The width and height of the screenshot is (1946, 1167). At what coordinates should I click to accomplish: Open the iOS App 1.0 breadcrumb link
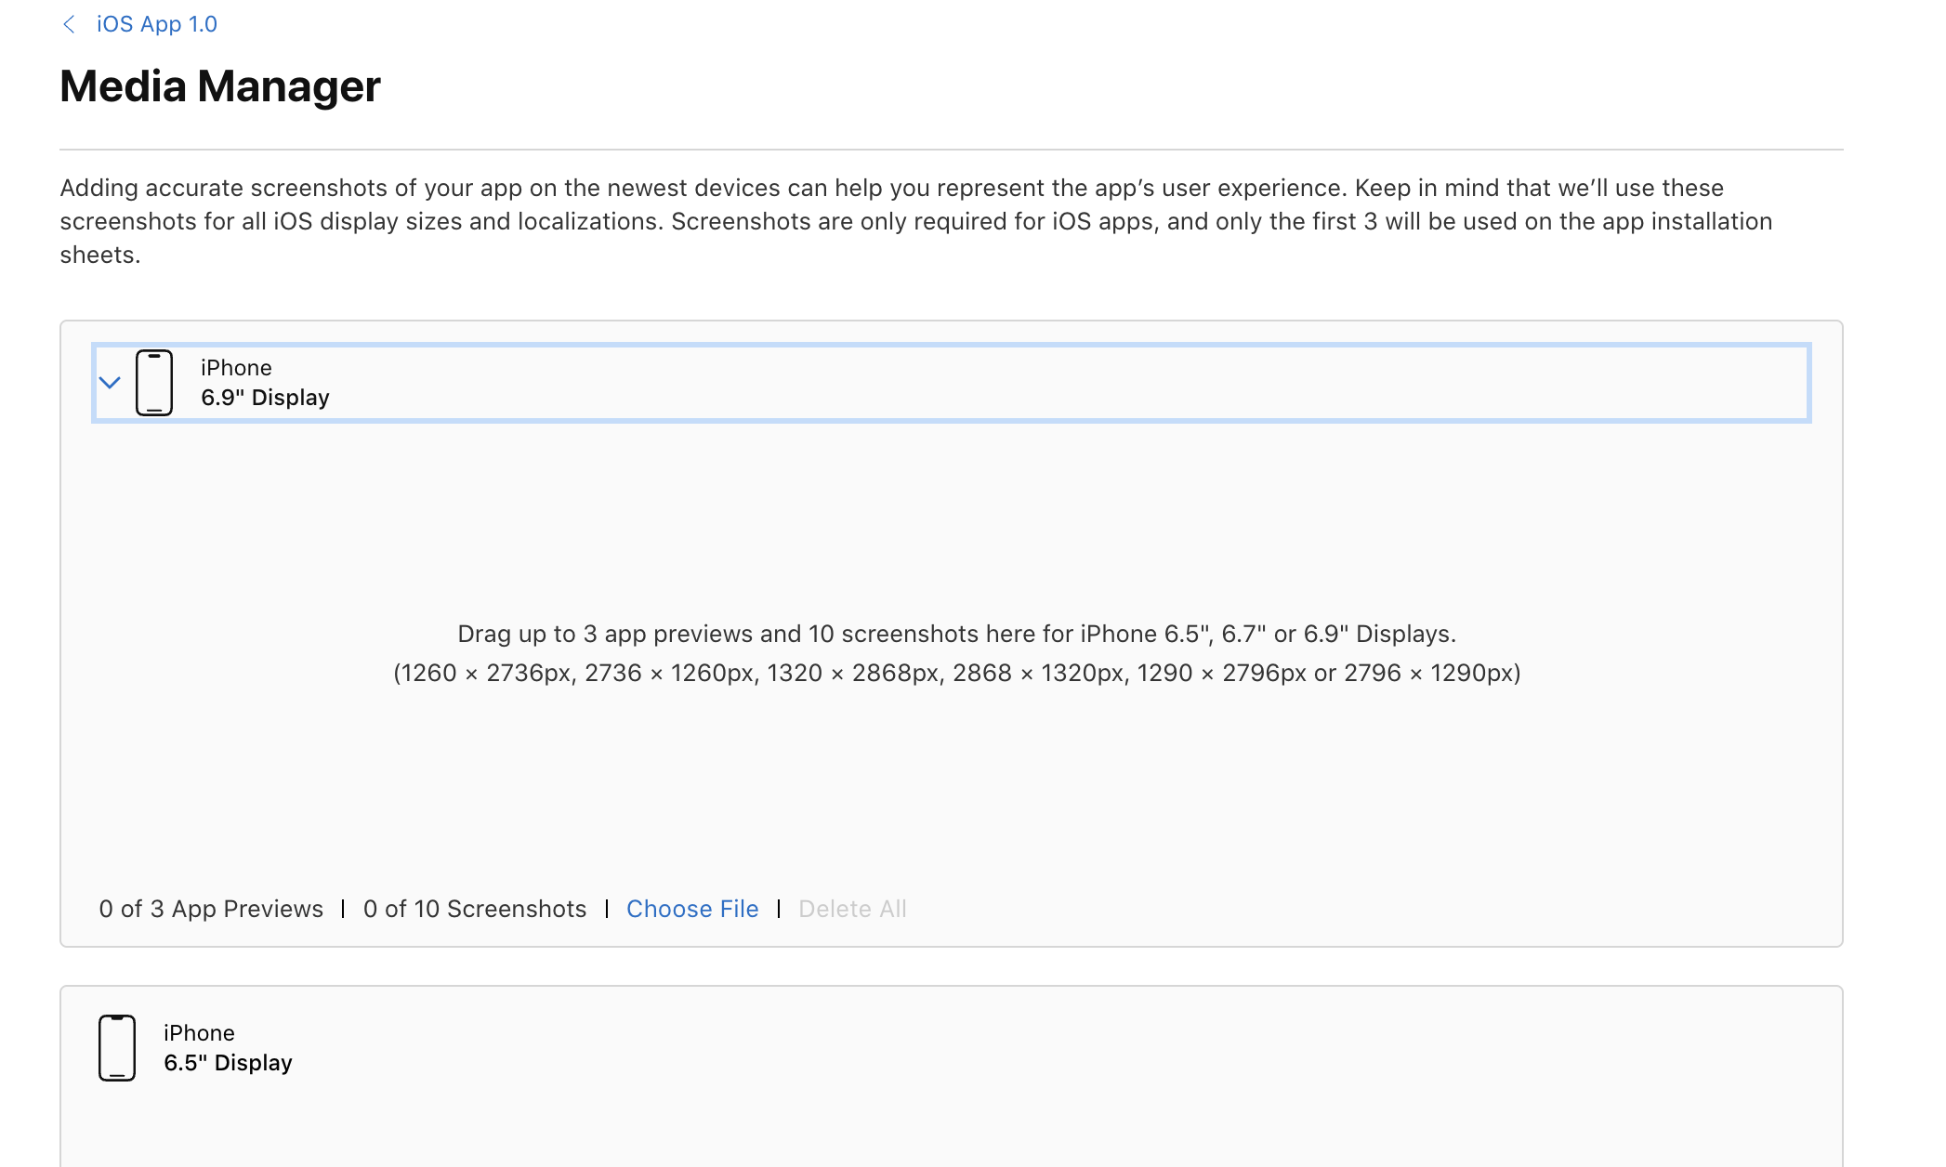(x=156, y=24)
